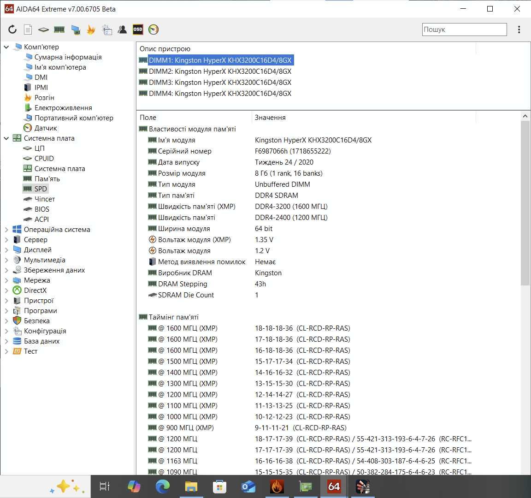531x498 pixels.
Task: Select the Безпека tree item
Action: [36, 321]
